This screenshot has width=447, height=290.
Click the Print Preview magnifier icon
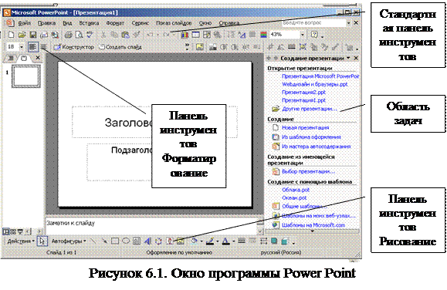tap(79, 35)
